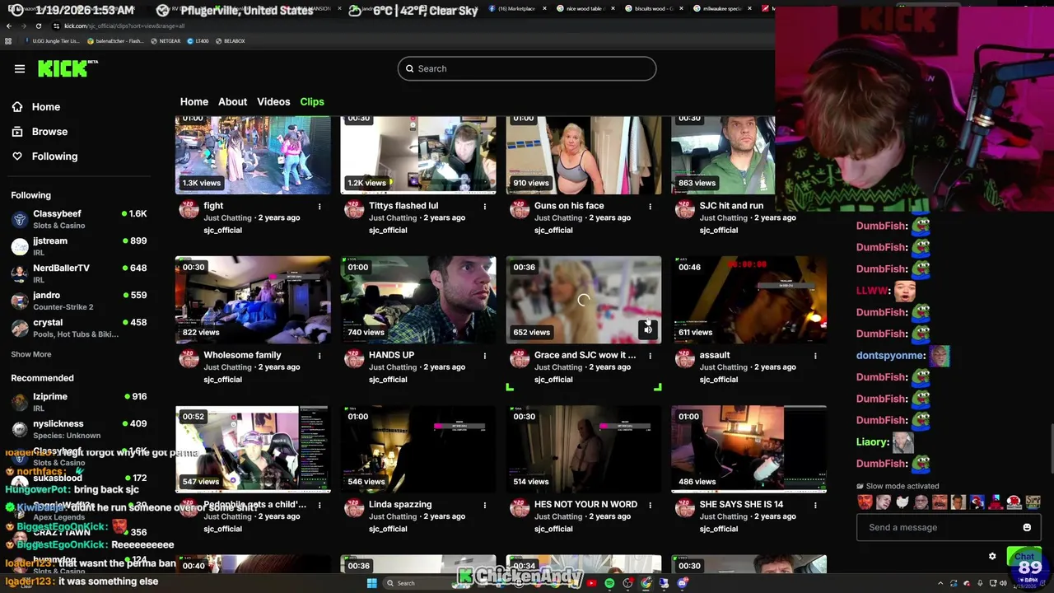Open the SJC hit and run clip title
The height and width of the screenshot is (593, 1054).
(x=731, y=206)
